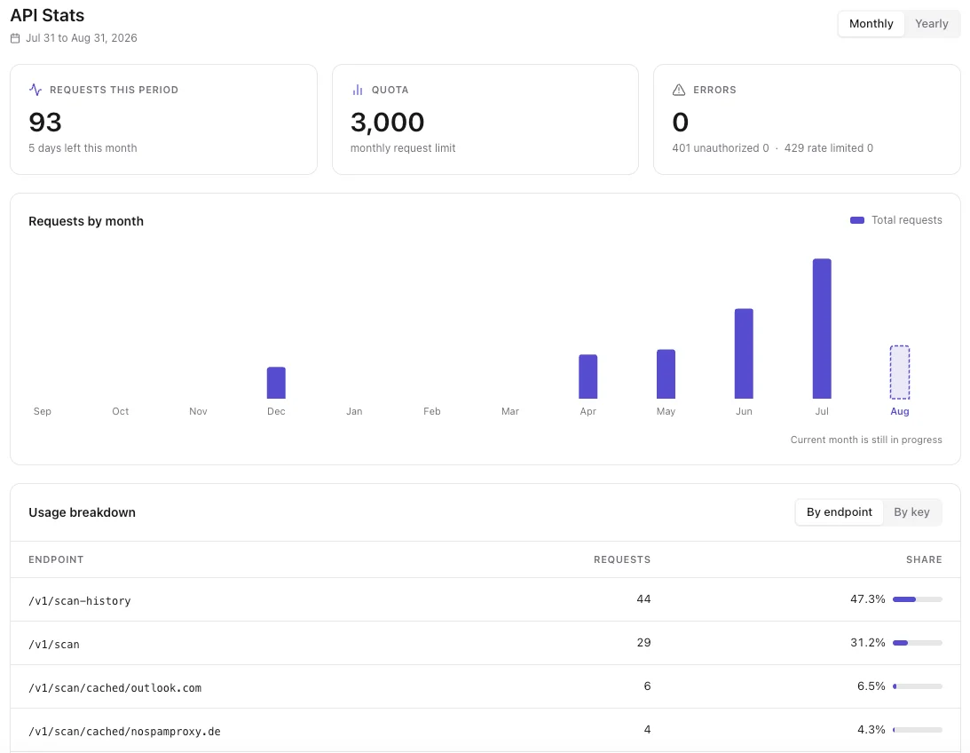Click the 'monthly request limit' caption

403,148
